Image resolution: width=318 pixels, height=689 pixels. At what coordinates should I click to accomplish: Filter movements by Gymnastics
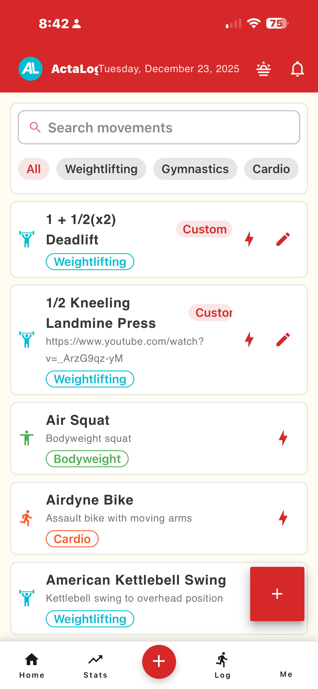coord(195,169)
